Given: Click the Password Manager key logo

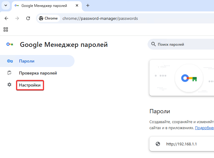Looking at the screenshot, I should point(10,44).
